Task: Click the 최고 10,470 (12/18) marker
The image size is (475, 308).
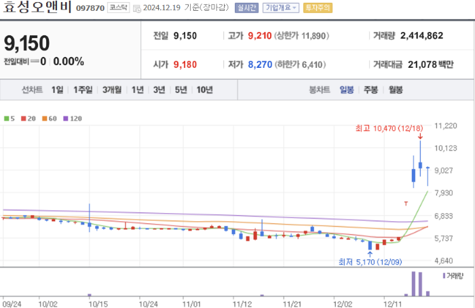Action: coord(389,128)
